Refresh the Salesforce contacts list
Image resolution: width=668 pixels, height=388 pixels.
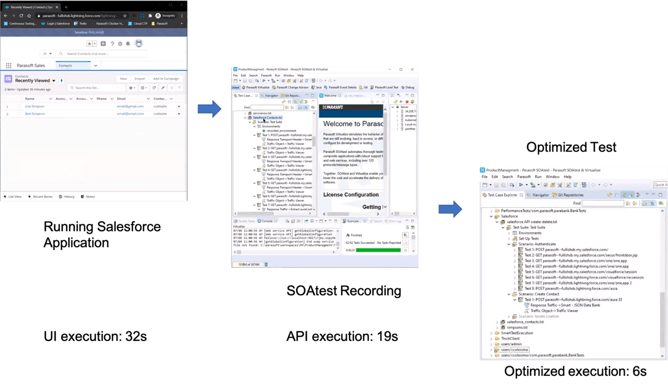154,88
